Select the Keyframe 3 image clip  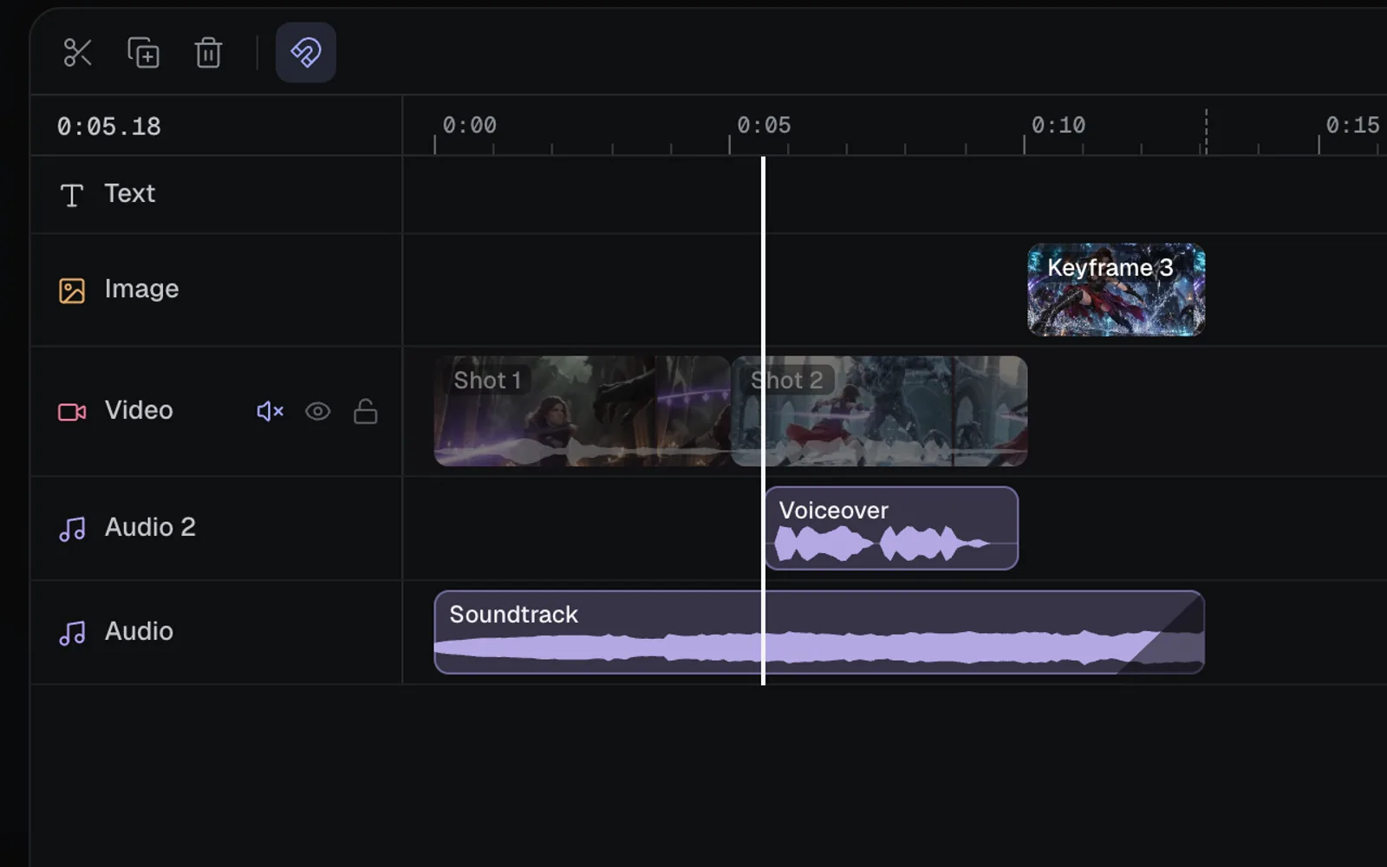(1117, 290)
